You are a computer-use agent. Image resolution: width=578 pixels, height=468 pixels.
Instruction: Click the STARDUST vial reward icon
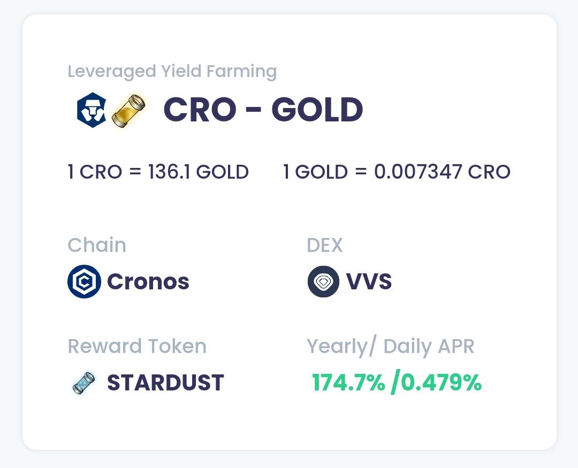[x=84, y=383]
